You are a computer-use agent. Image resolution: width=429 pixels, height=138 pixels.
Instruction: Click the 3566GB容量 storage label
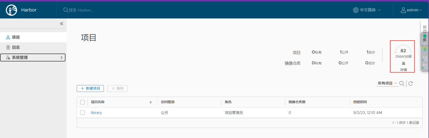[x=403, y=59]
